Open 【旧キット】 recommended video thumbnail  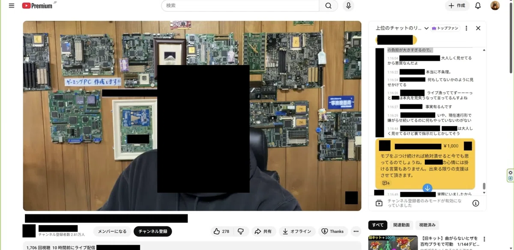[x=393, y=242]
